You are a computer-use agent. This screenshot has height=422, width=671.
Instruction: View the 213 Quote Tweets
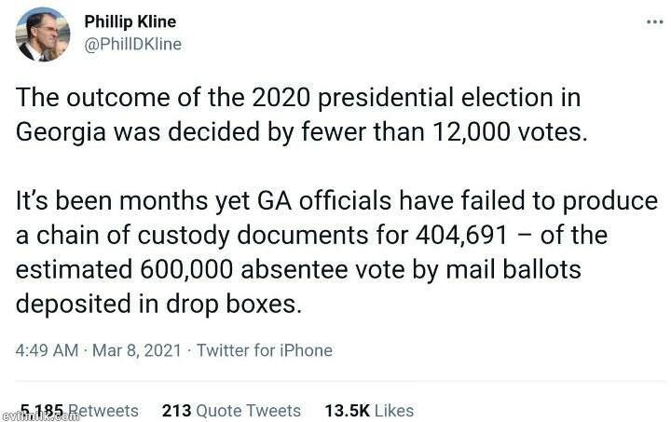coord(231,410)
